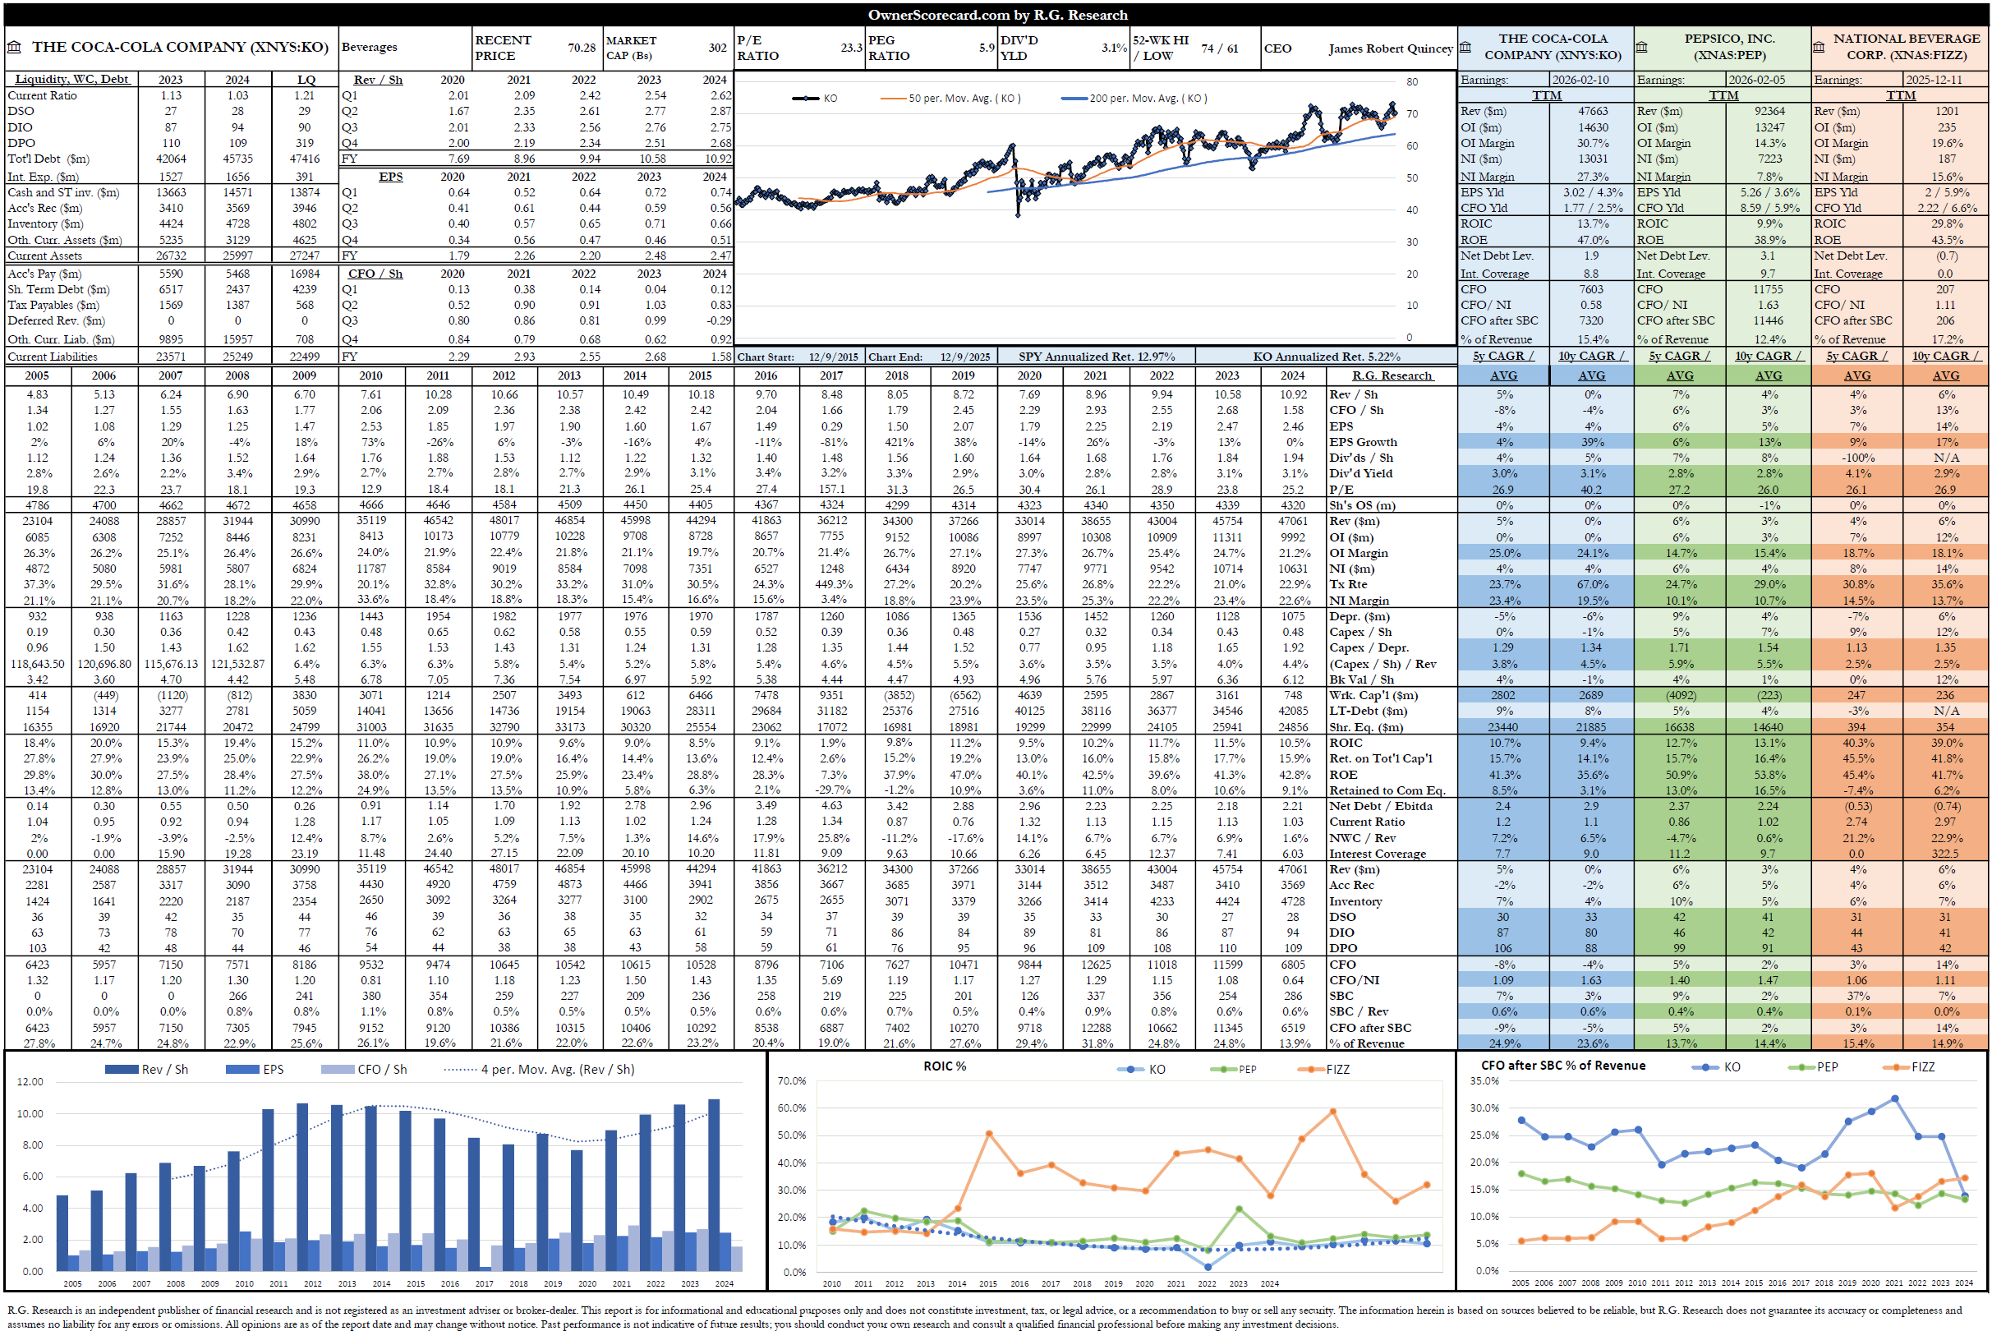Screen dimensions: 1992x1331
Task: Open OwnerScorecard.com title link at top
Action: tap(996, 16)
